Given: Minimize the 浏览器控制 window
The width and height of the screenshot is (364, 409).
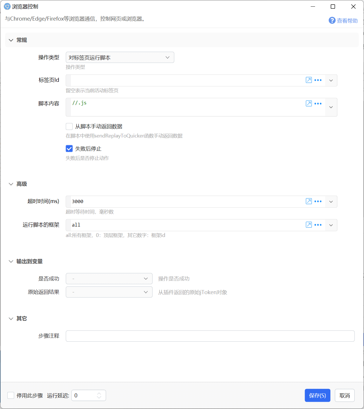Looking at the screenshot, I should point(313,6).
